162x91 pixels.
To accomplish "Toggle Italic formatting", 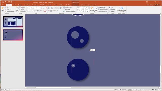I will click(30, 11).
